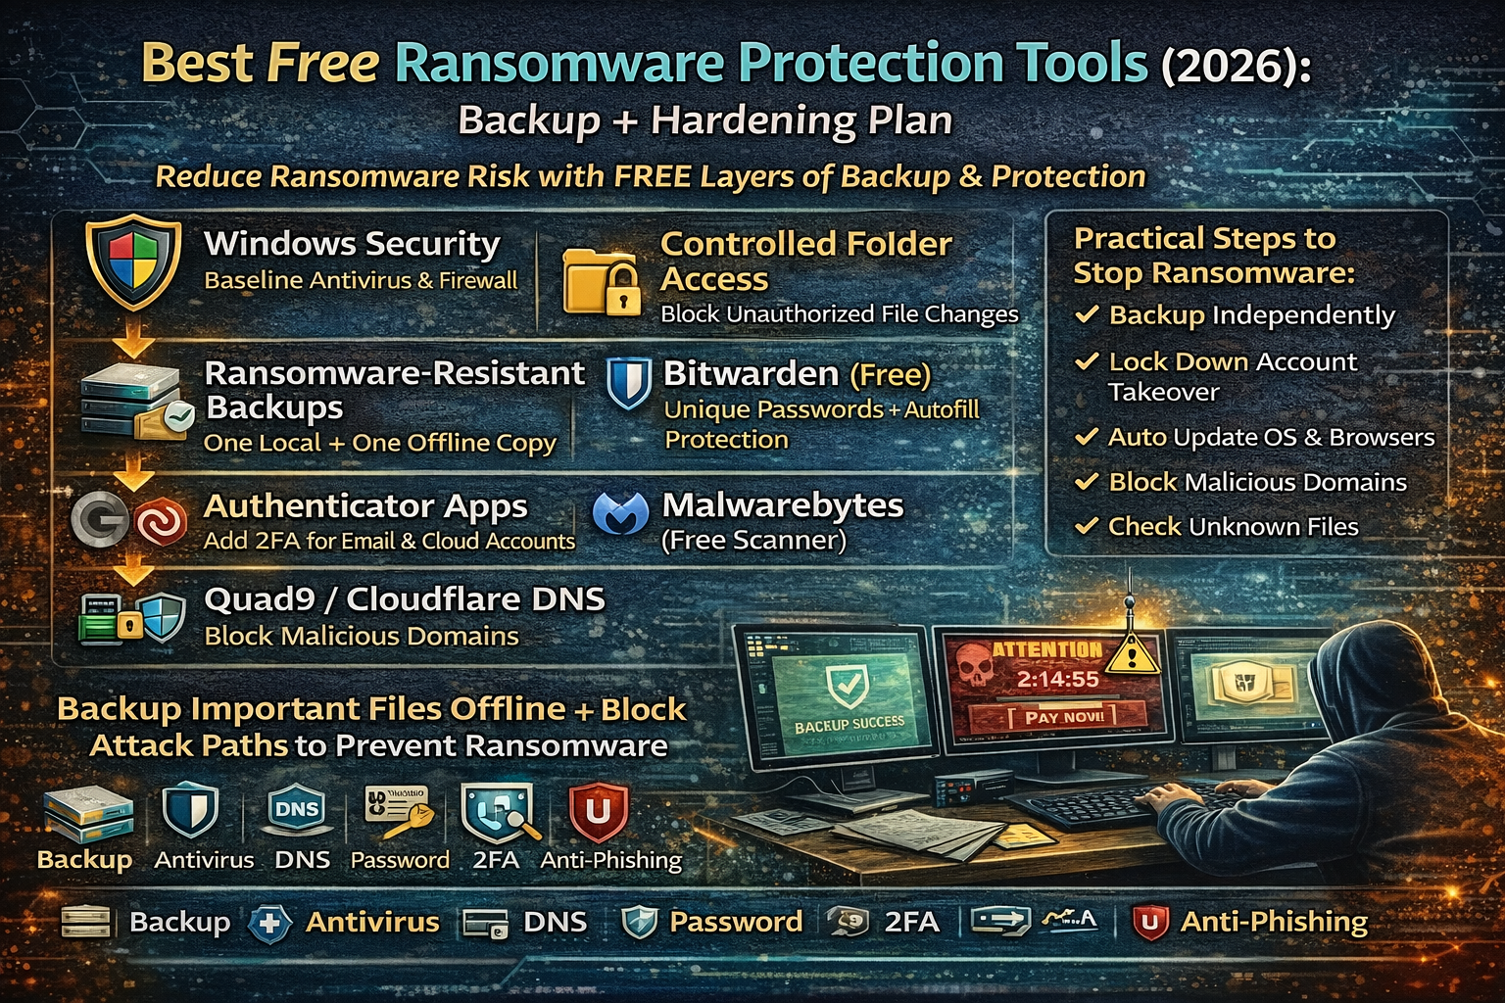The image size is (1505, 1003).
Task: Click the red Anti-Phishing shield icon
Action: click(x=600, y=811)
